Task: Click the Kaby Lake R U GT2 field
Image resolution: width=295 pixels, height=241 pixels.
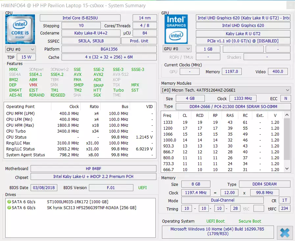Action: (x=243, y=33)
